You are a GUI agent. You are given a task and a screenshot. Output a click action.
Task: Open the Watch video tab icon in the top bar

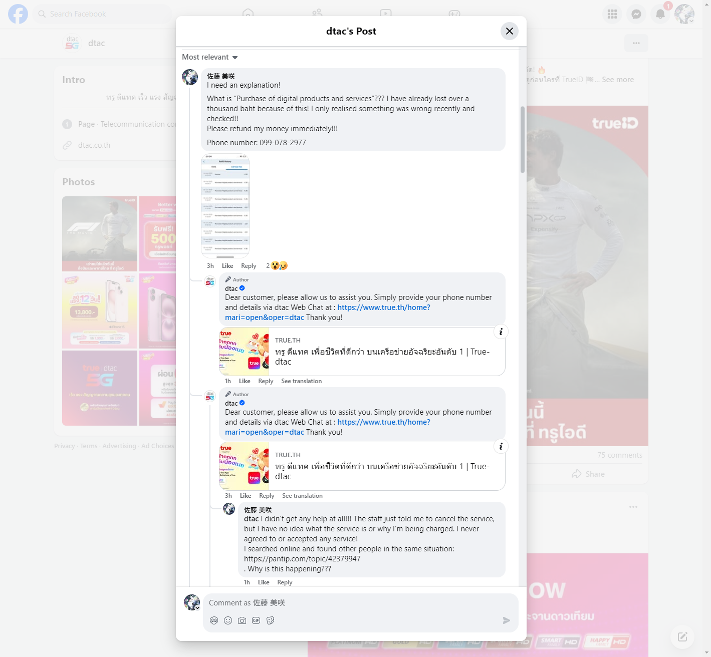(385, 13)
